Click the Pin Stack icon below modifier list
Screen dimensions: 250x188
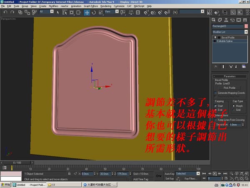coord(215,66)
